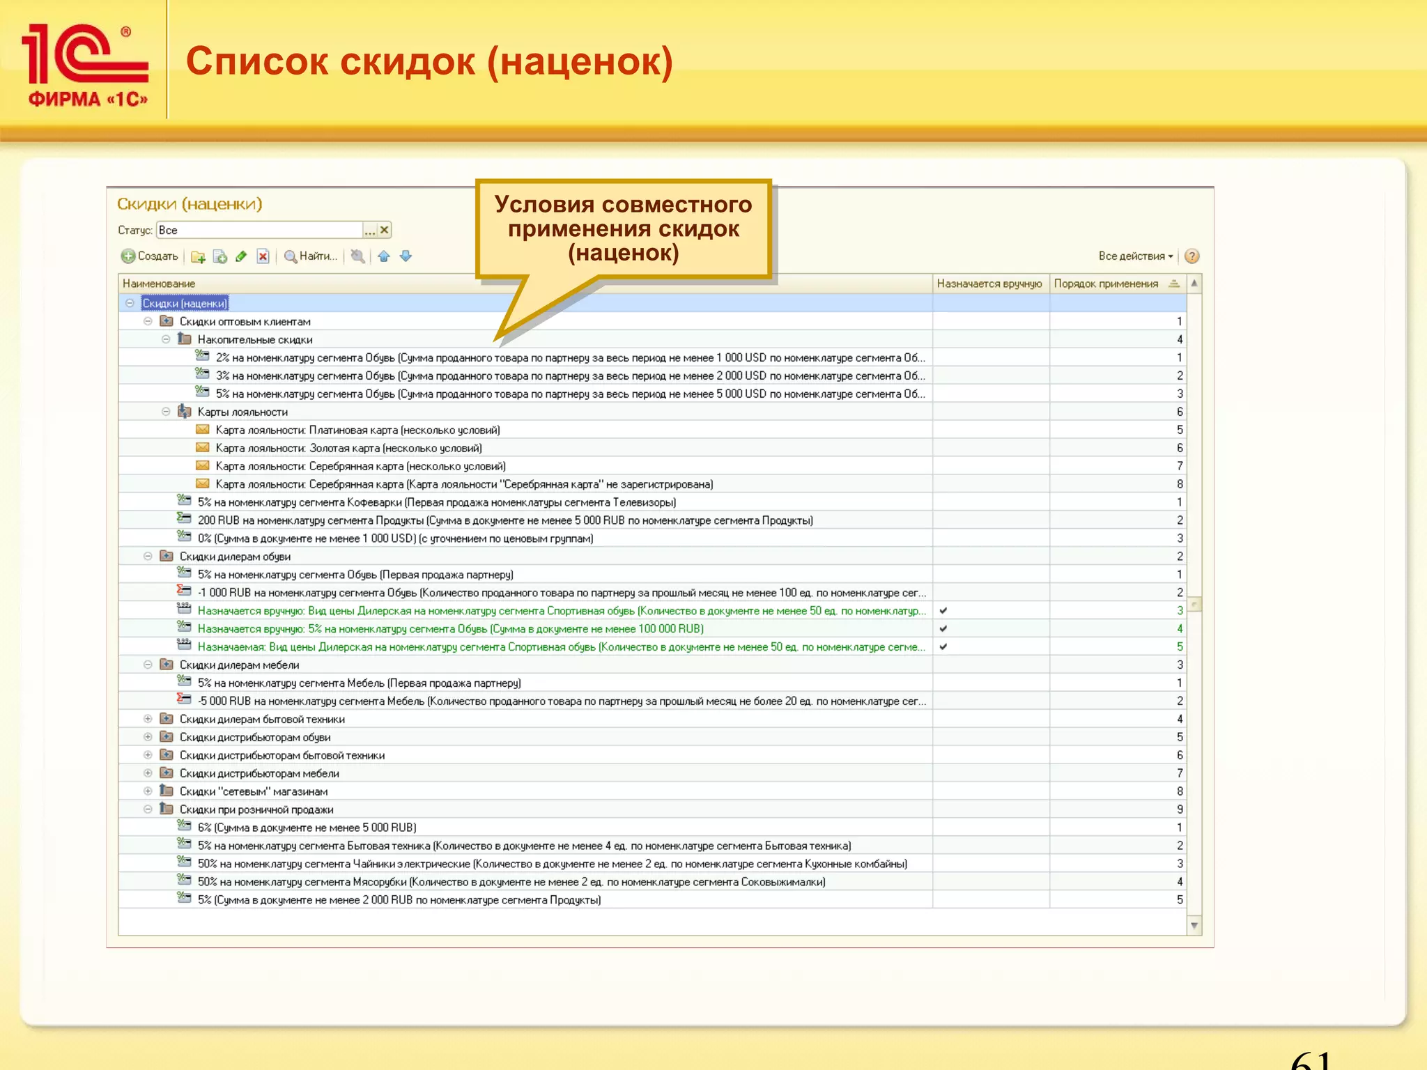Click the Создать button
Screen dimensions: 1427x1070
pos(149,256)
